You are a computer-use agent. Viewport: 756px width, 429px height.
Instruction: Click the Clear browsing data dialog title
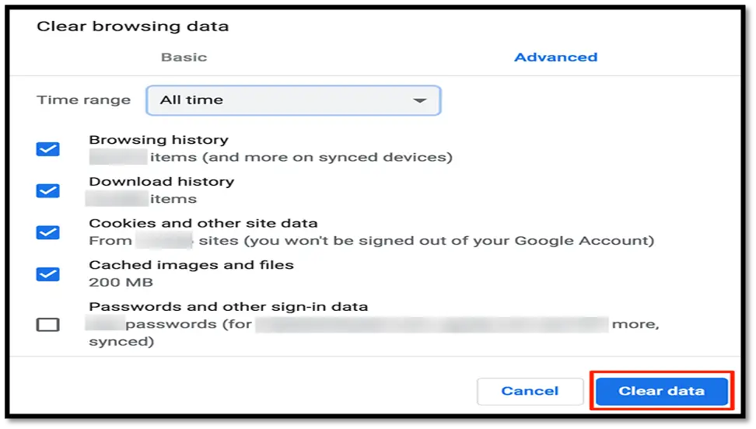click(133, 26)
